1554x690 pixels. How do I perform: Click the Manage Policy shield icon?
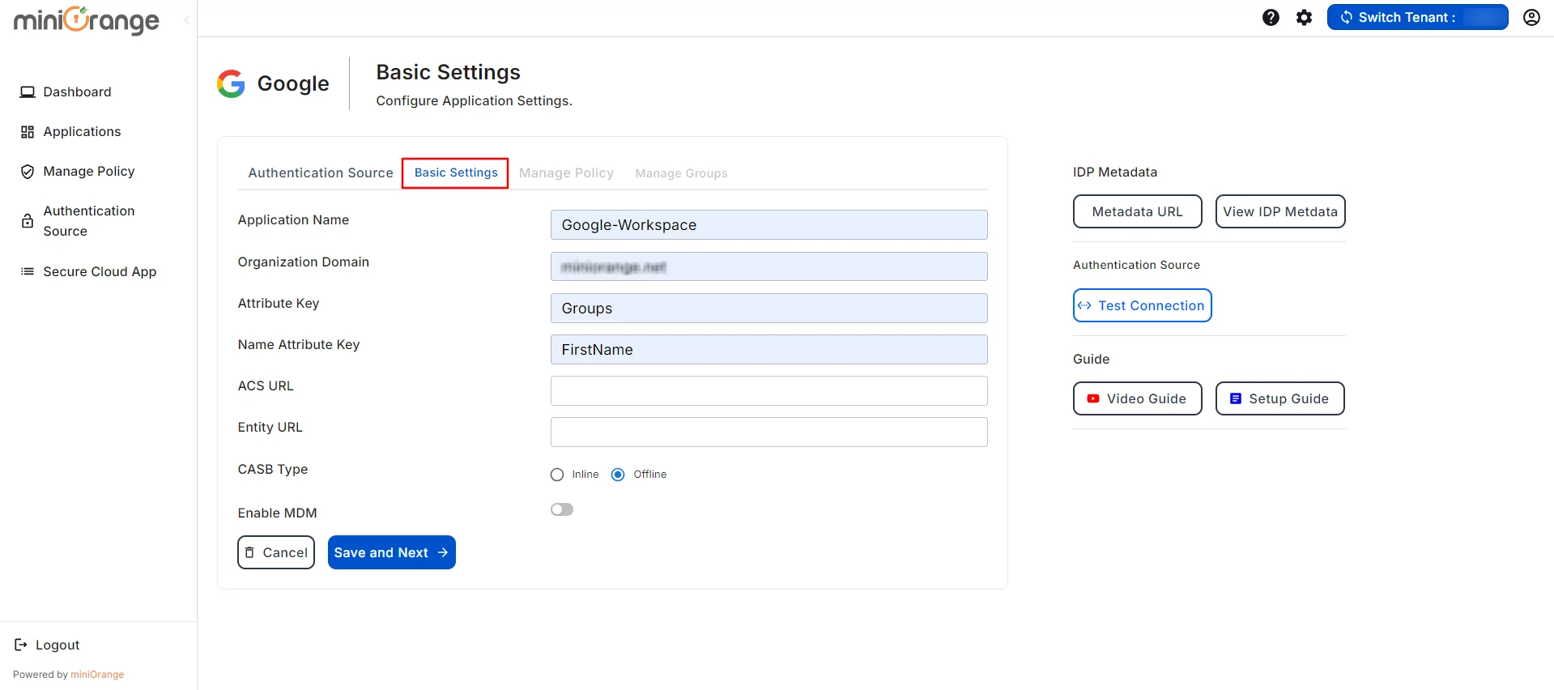click(x=28, y=172)
